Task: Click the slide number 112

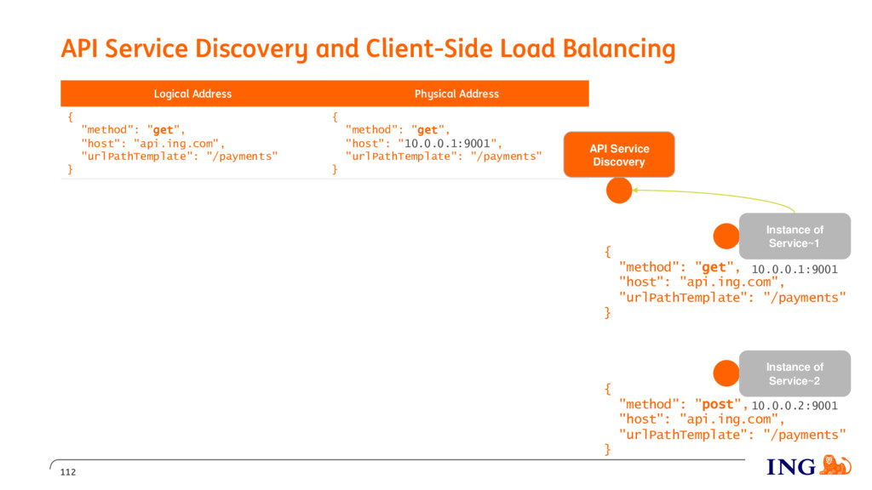Action: pos(68,472)
